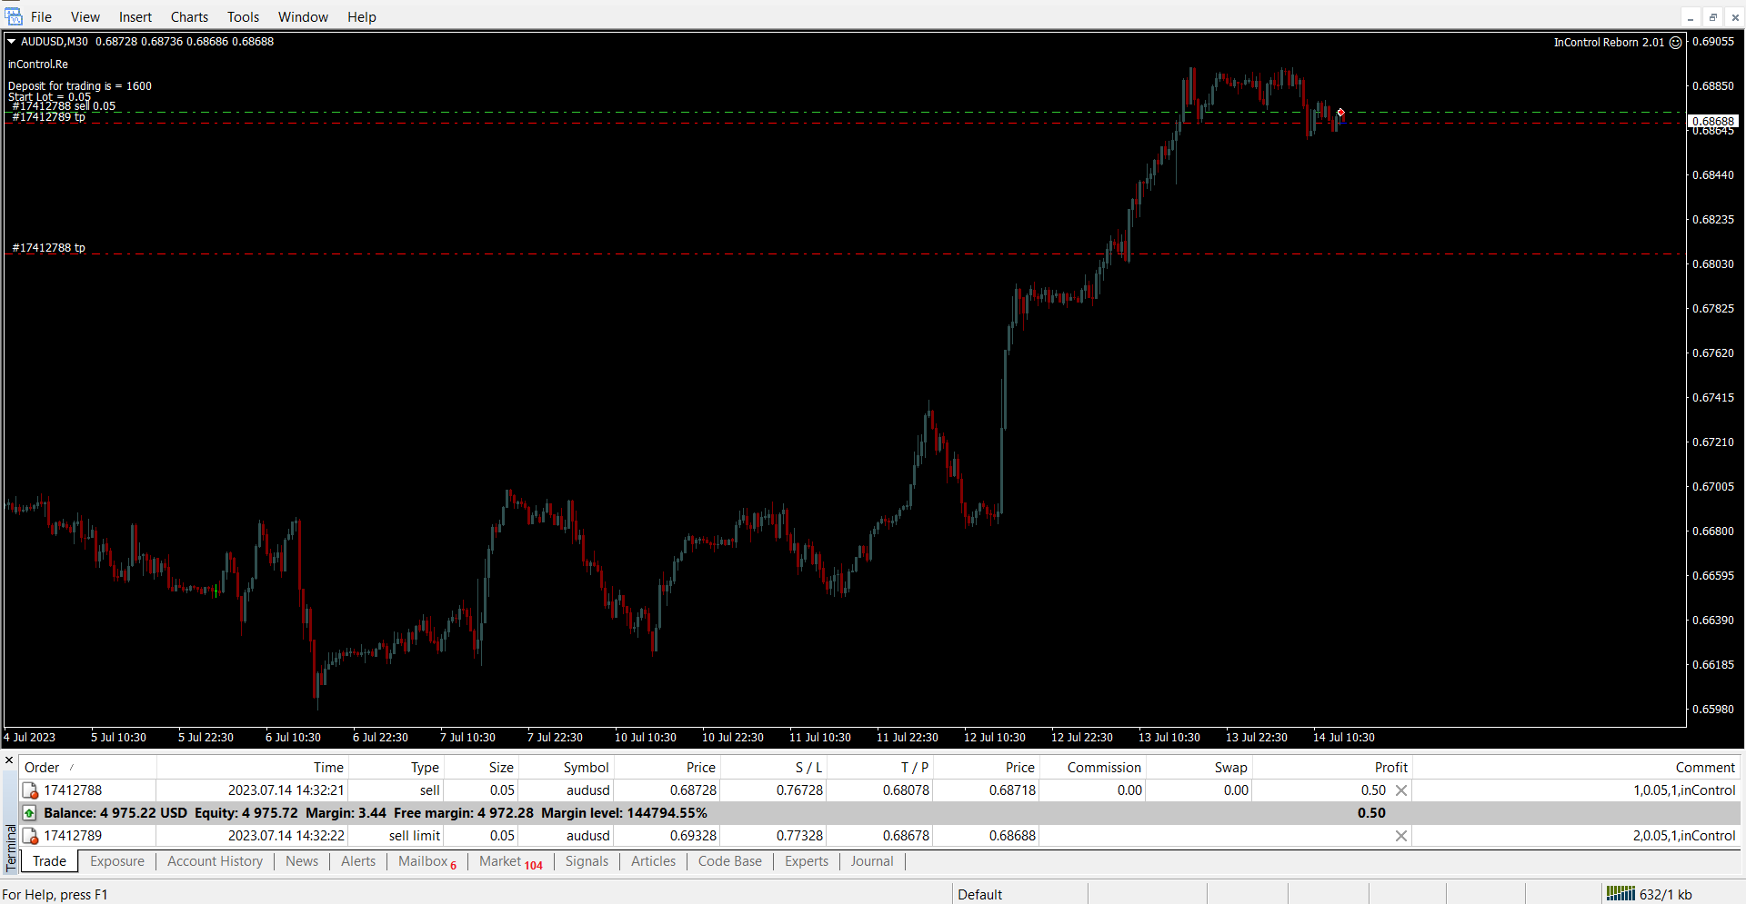
Task: Close sell order 17412788 with X
Action: [1401, 790]
